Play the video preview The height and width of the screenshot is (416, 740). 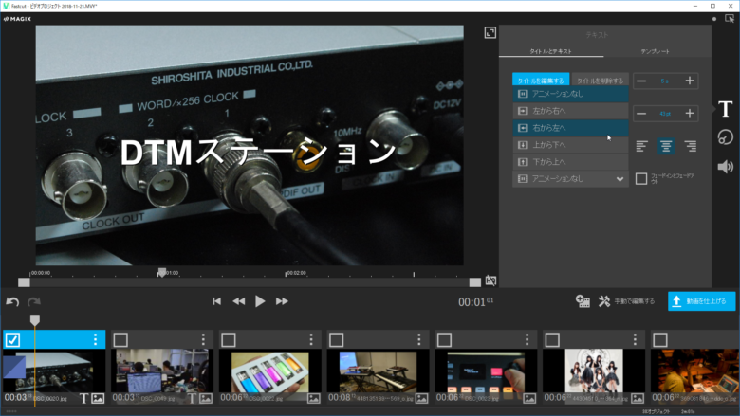pos(260,301)
